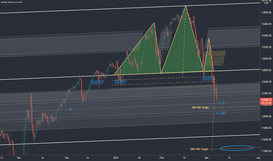The height and width of the screenshot is (161, 273).
Task: Select the blue .5 Fibonacci arrow annotation
Action: point(221,103)
